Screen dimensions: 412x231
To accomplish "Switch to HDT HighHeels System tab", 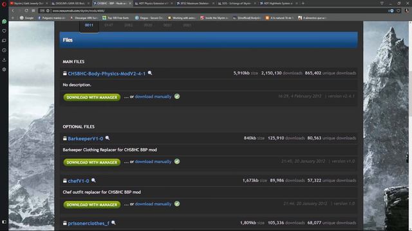I will 277,3.
